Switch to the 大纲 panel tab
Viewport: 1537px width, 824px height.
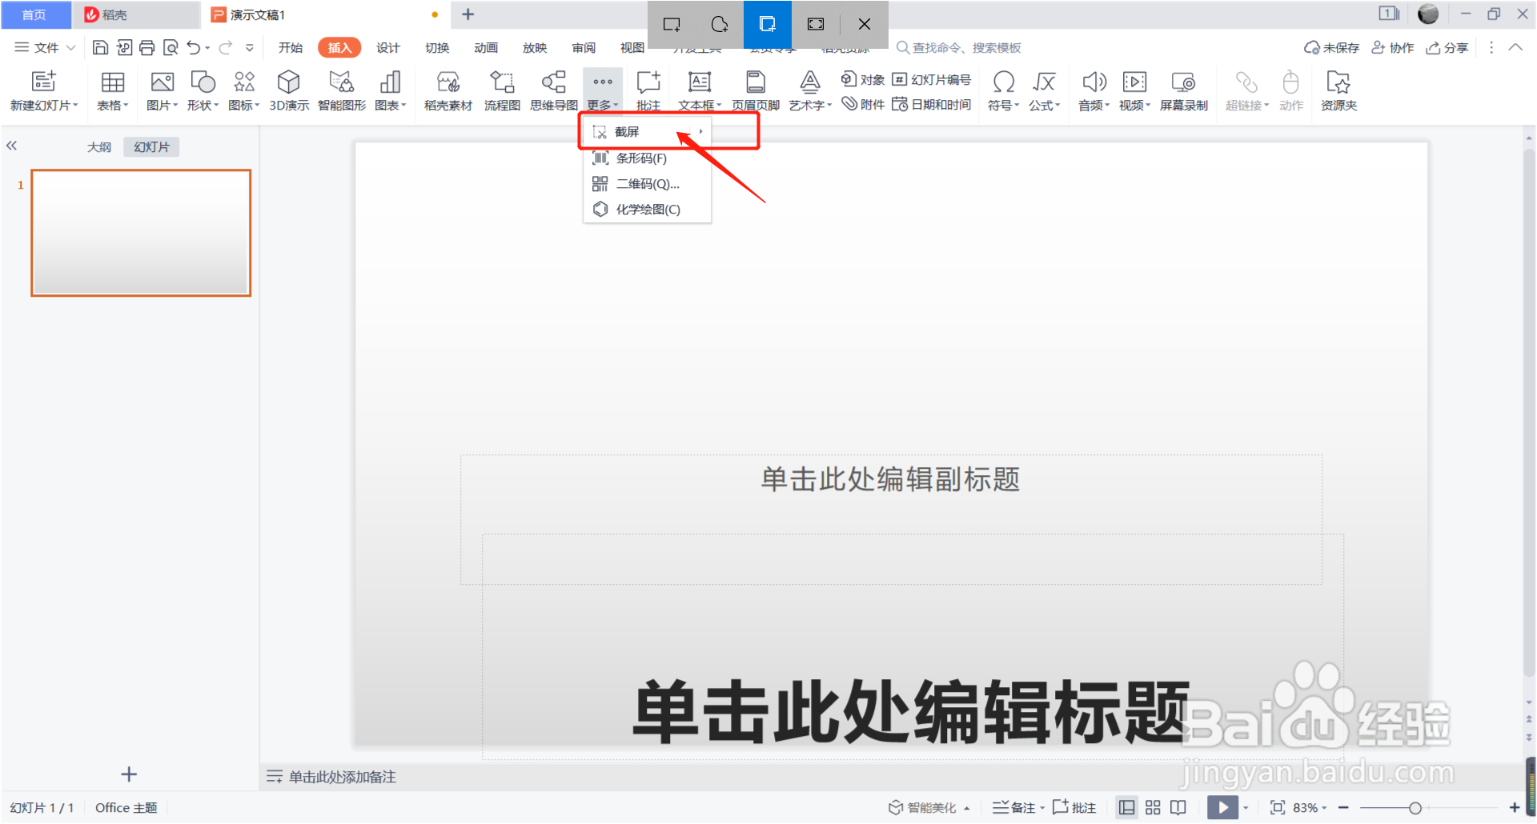pyautogui.click(x=99, y=147)
